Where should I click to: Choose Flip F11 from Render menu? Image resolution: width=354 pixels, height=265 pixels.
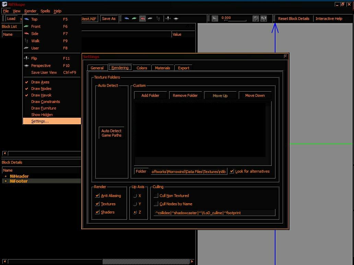coord(52,58)
